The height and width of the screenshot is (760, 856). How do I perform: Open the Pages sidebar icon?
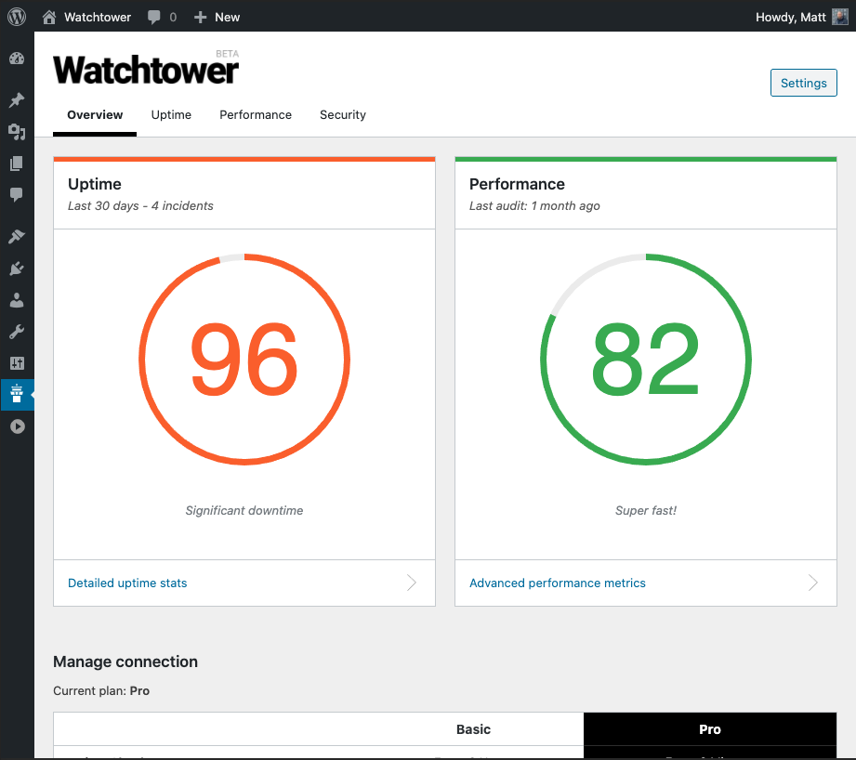17,164
